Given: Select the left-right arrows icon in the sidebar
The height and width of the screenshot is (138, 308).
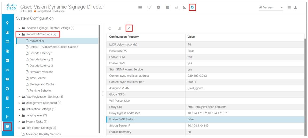Looking at the screenshot, I should [7, 107].
